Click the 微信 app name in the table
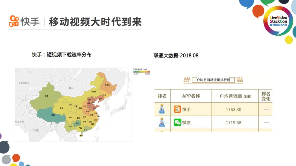Image resolution: width=296 pixels, height=166 pixels. click(186, 123)
